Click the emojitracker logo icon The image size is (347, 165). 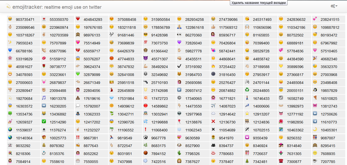pyautogui.click(x=8, y=6)
